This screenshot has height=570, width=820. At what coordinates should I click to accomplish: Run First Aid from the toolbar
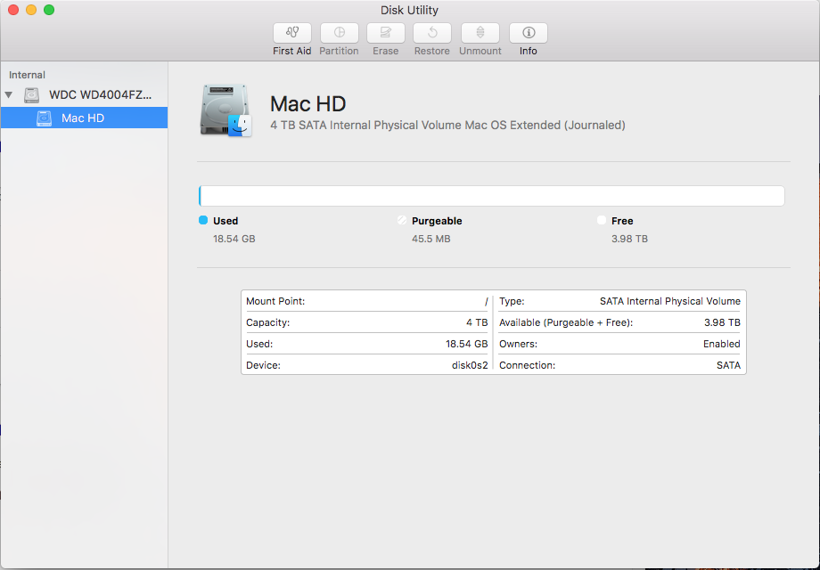pos(291,33)
